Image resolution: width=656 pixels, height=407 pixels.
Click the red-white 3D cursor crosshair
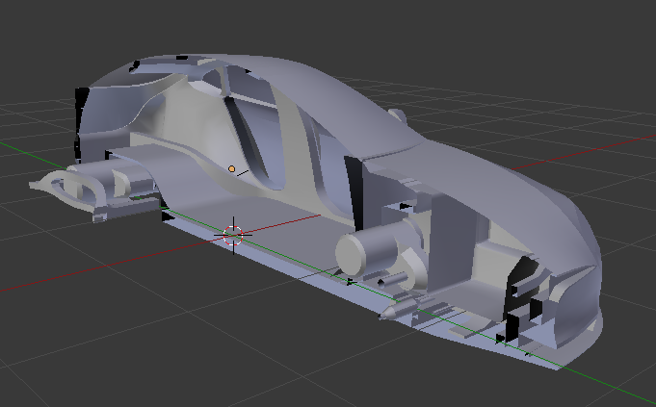pos(233,236)
